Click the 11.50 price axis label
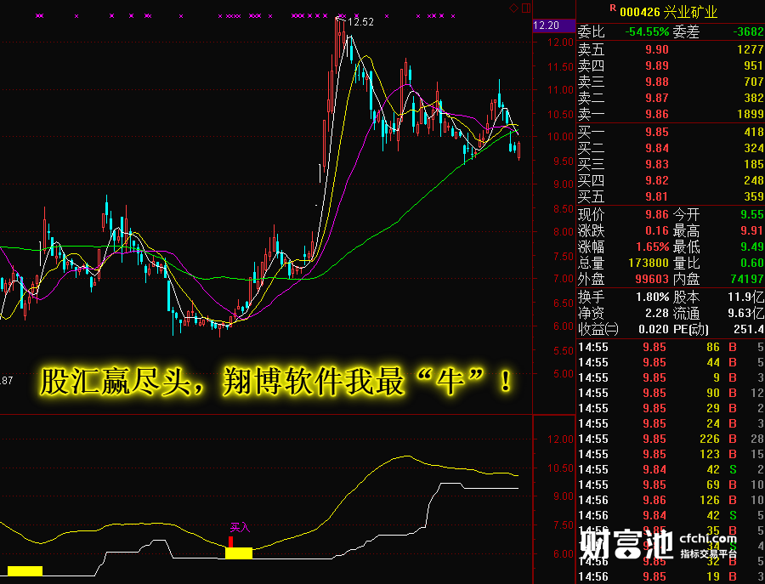This screenshot has height=584, width=765. point(561,66)
